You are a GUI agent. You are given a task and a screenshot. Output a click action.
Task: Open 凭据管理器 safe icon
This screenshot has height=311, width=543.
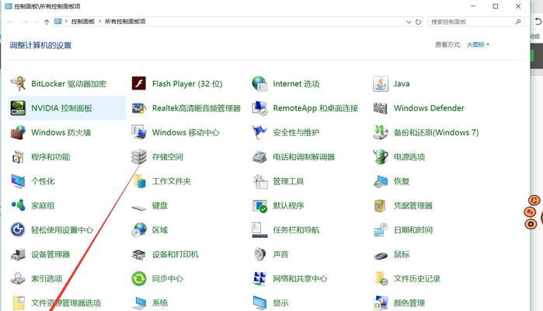[380, 205]
